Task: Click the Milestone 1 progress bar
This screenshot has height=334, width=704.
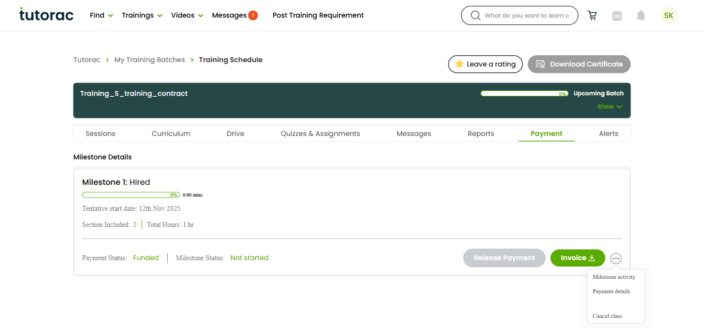Action: [131, 195]
